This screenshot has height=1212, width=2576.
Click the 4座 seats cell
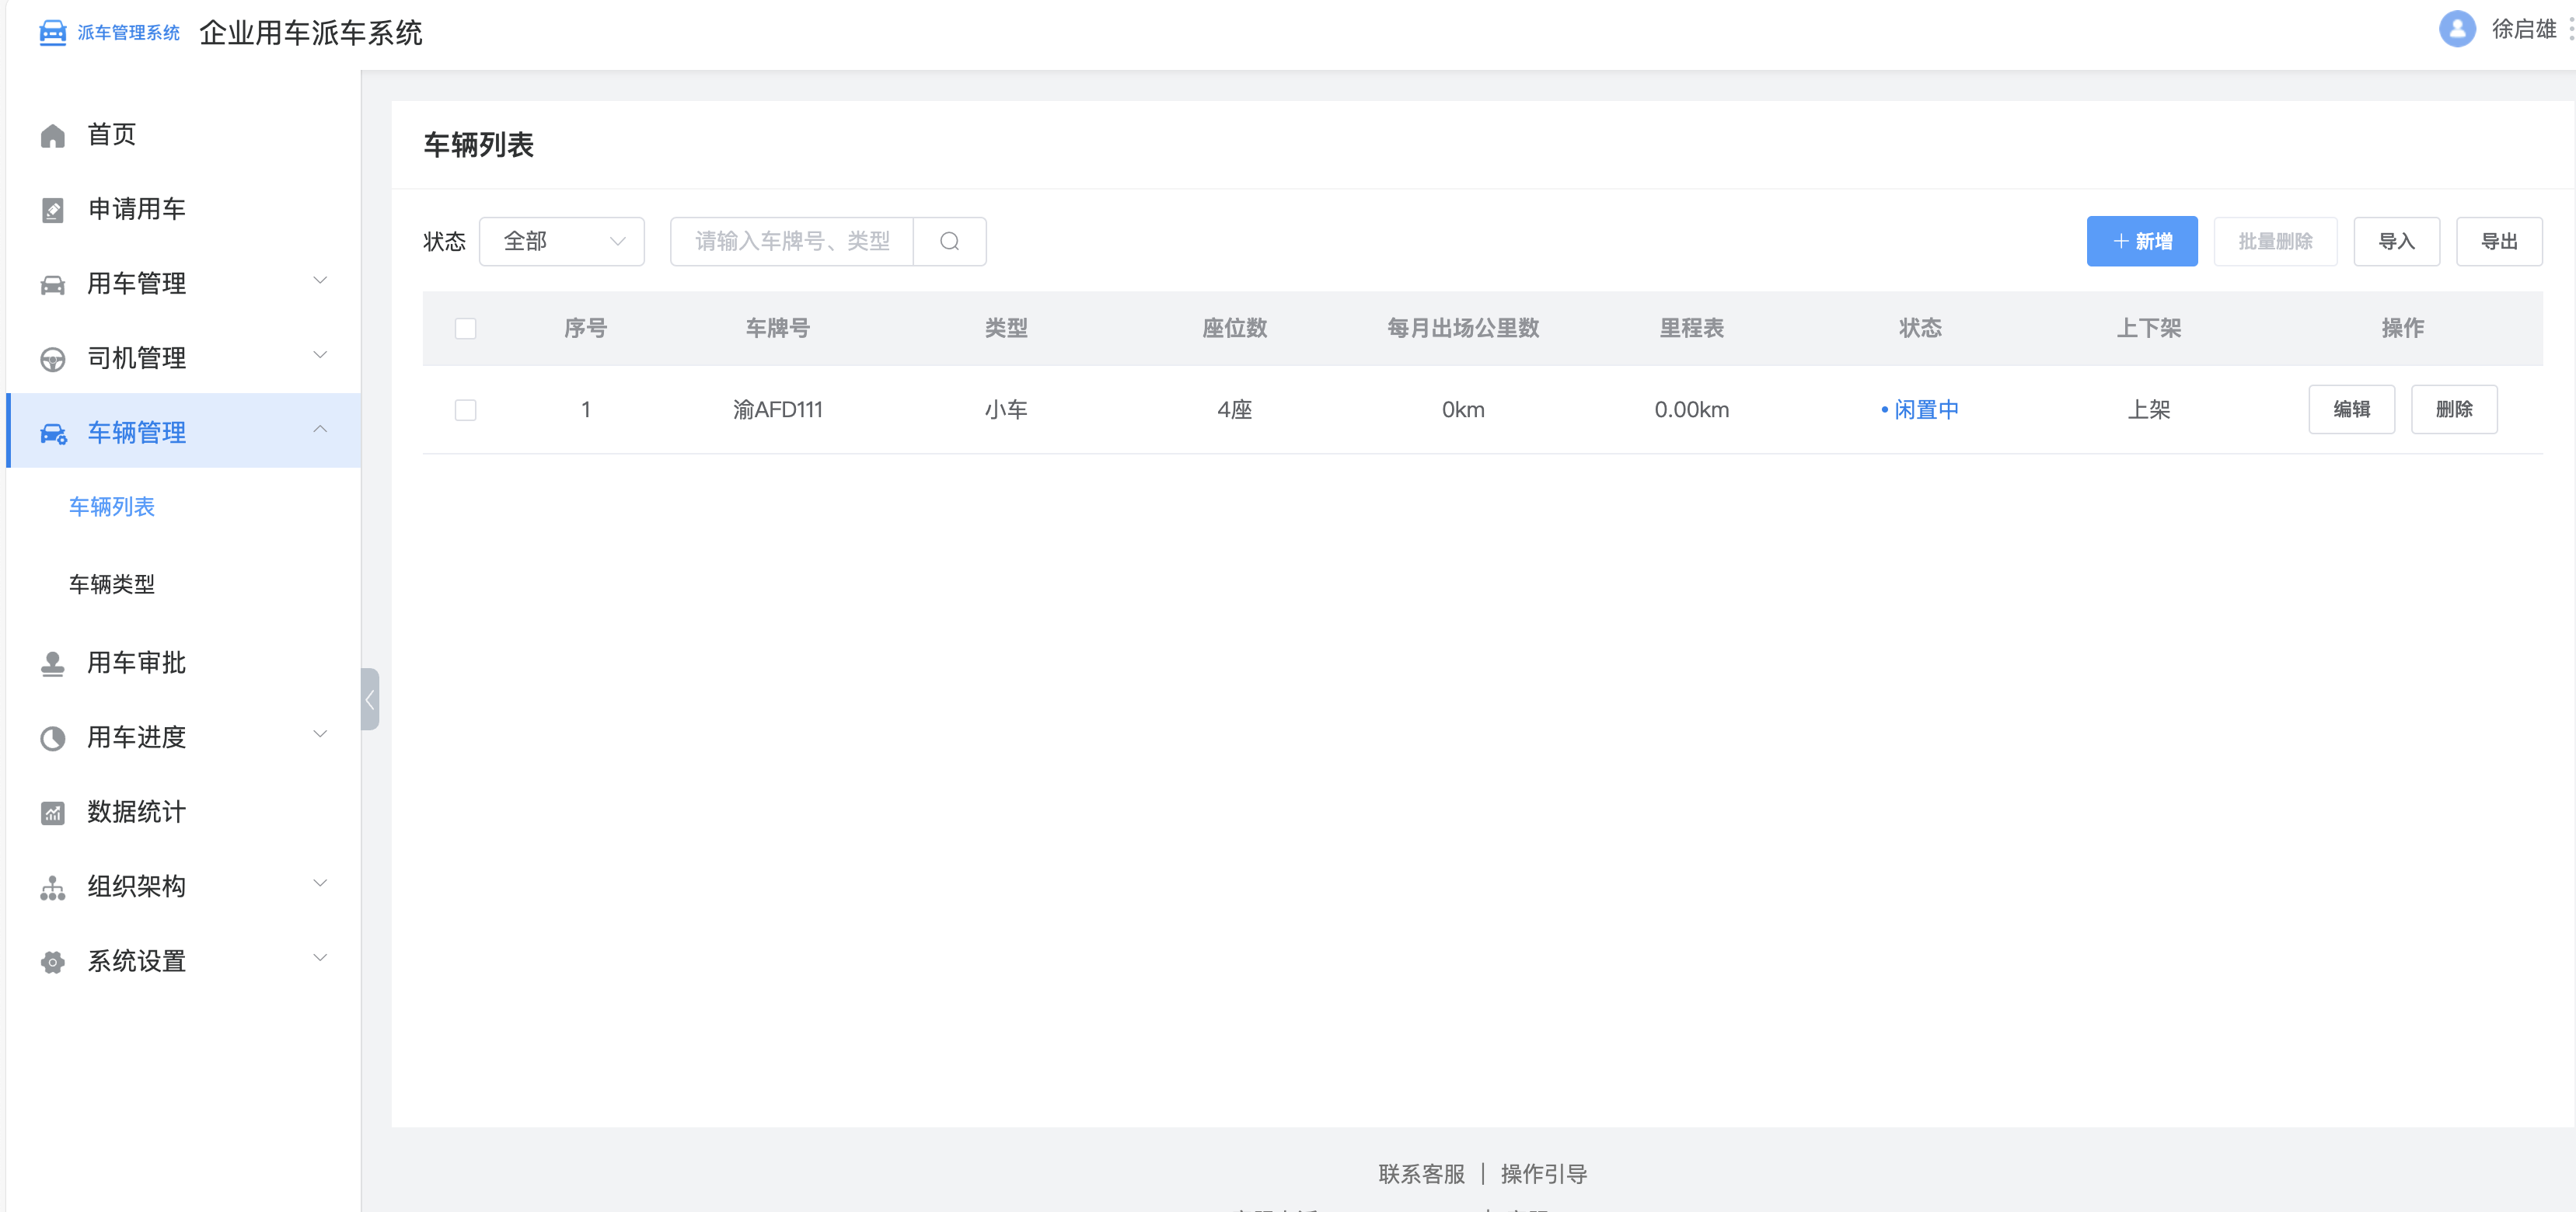coord(1234,409)
